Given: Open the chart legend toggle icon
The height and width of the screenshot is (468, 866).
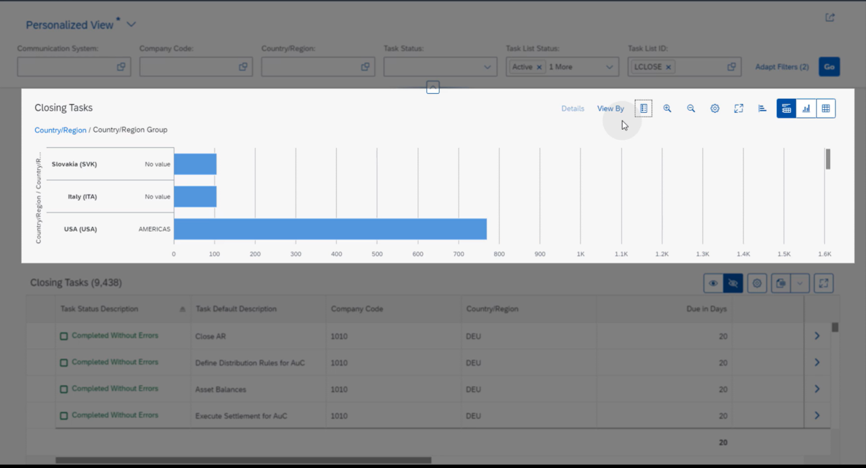Looking at the screenshot, I should tap(643, 108).
